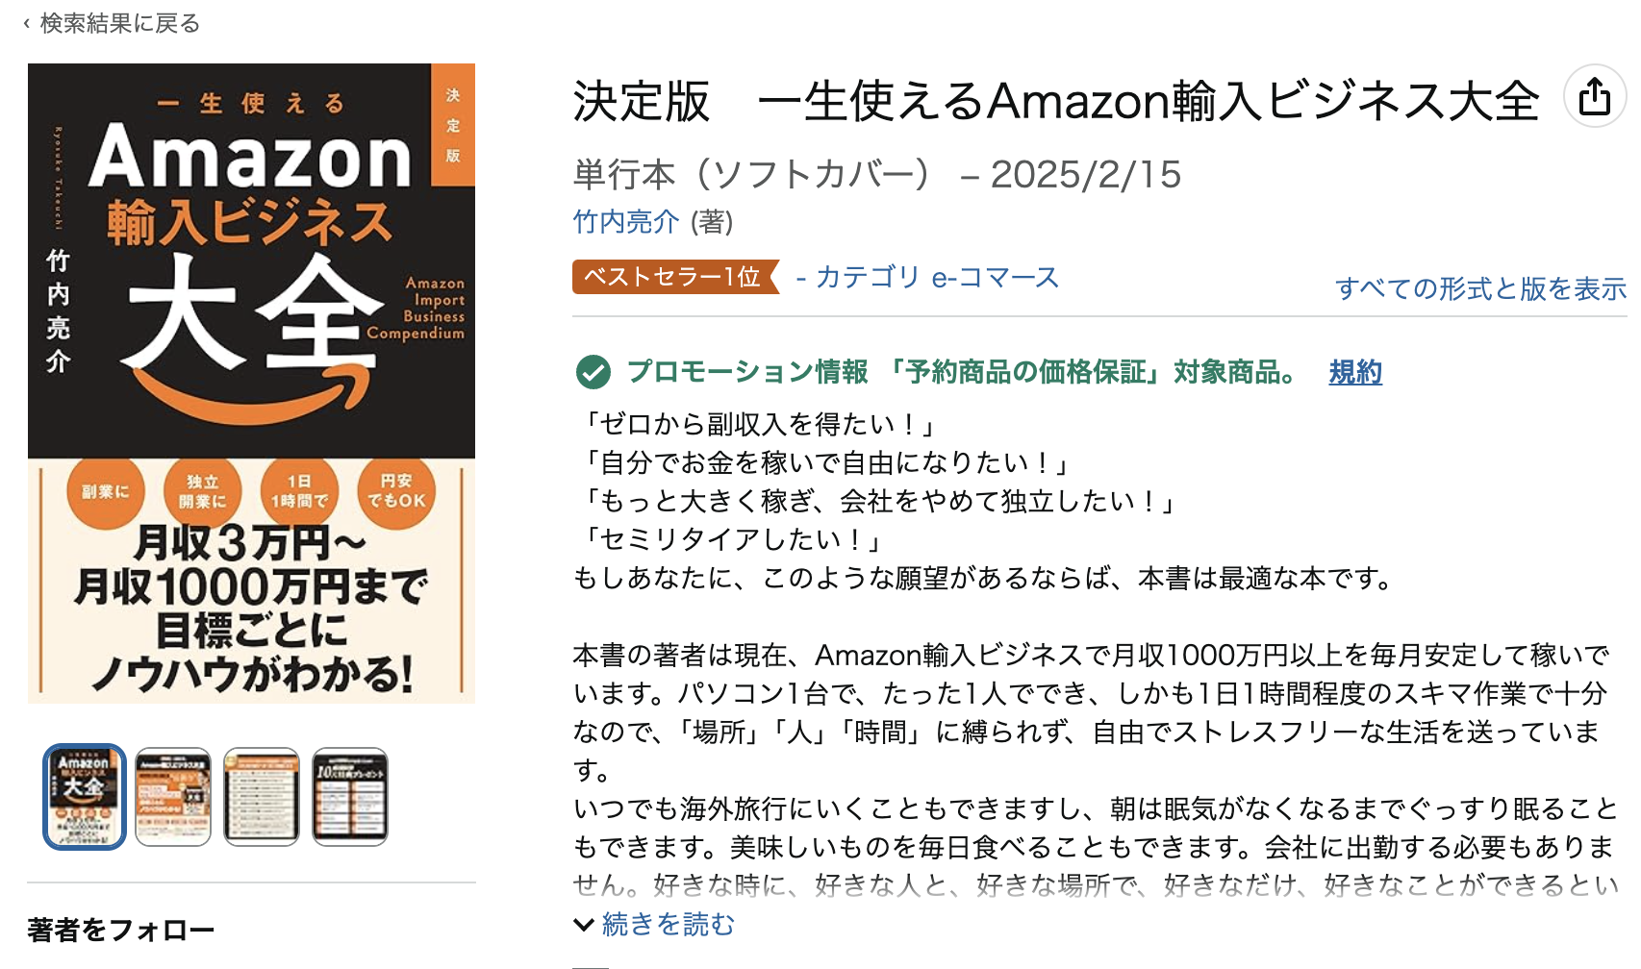
Task: Click the 2025/2/15 publication date
Action: point(1085,175)
